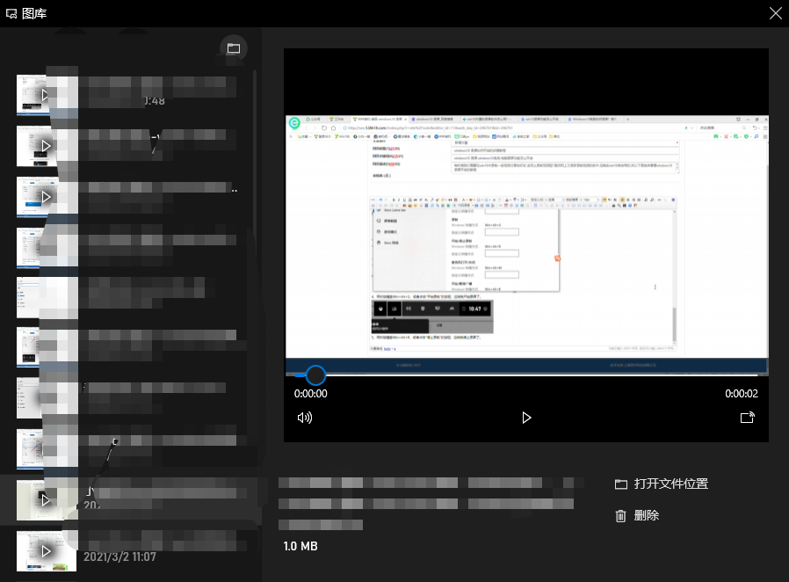
Task: Delete the clip using the 删除 button
Action: [638, 516]
